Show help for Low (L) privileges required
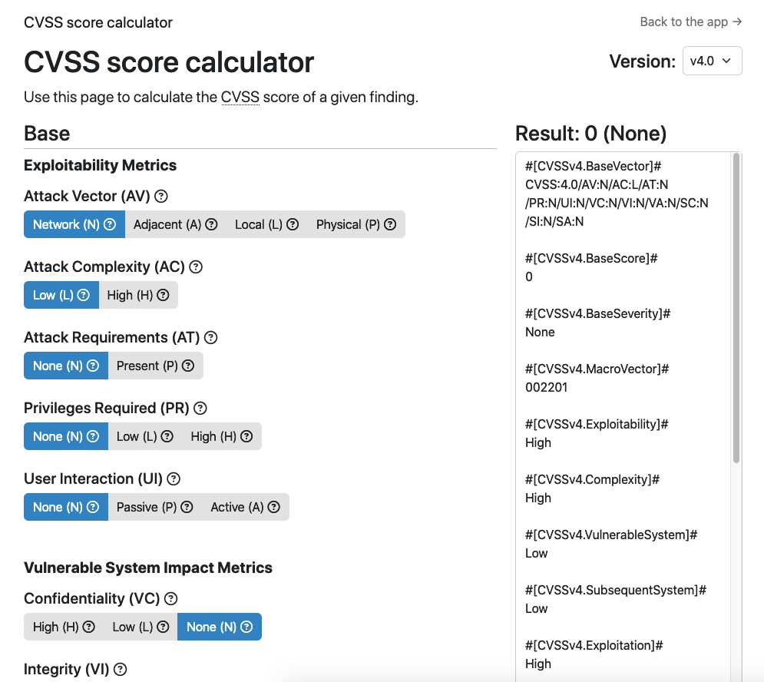 click(x=167, y=436)
